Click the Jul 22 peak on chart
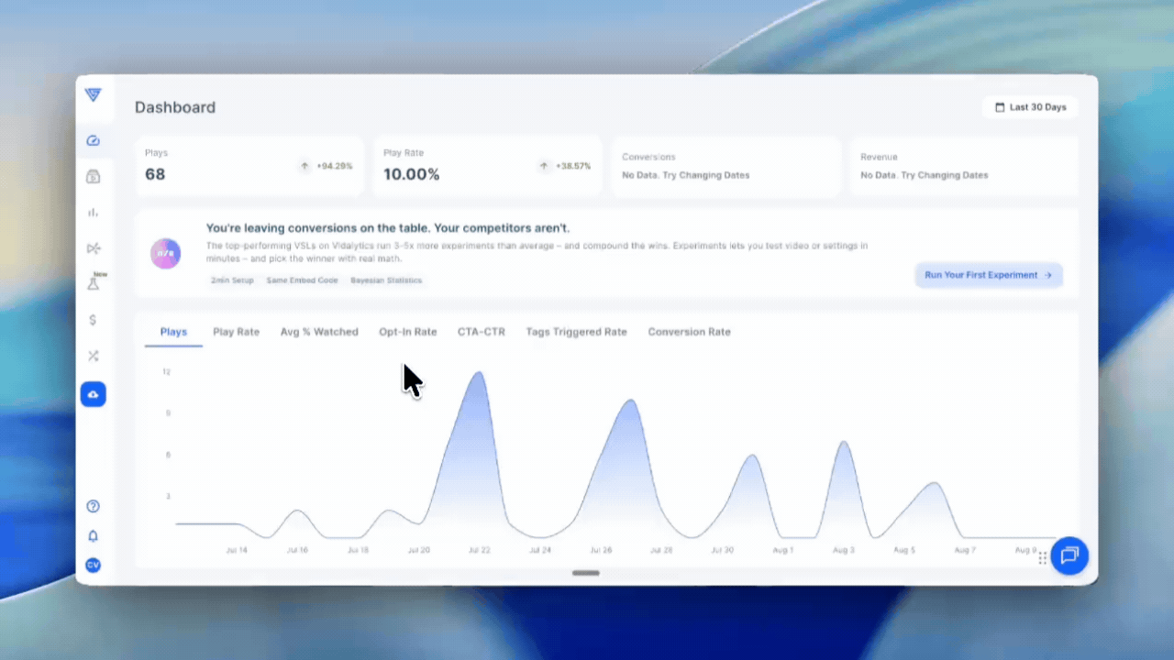Image resolution: width=1174 pixels, height=660 pixels. [478, 374]
